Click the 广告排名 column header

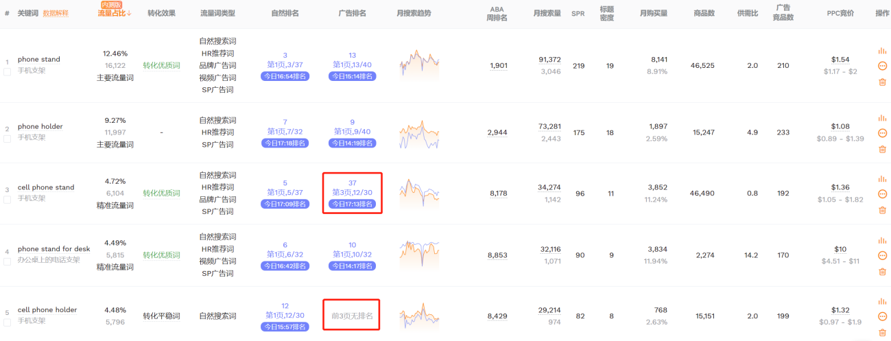click(352, 13)
